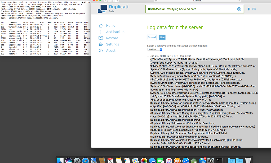The height and width of the screenshot is (163, 271).
Task: Open the Trash in the Dock
Action: [248, 160]
